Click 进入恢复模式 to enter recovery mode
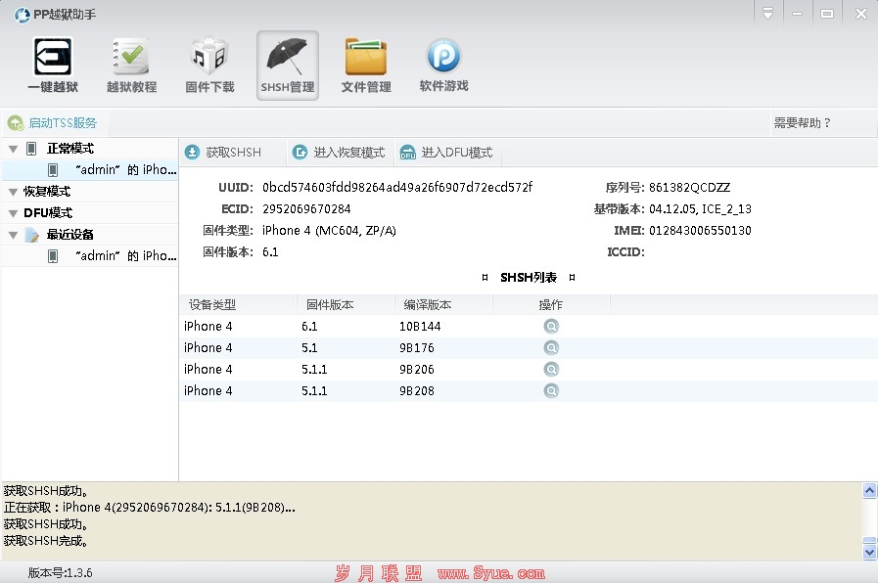This screenshot has height=583, width=878. (x=339, y=153)
